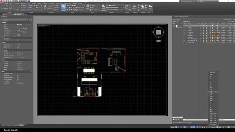Activate the Stretch tool
Screen dimensions: 235x132
click(x=23, y=10)
